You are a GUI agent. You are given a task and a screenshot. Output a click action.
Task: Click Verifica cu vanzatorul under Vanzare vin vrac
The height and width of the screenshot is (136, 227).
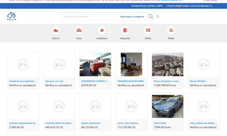pyautogui.click(x=58, y=85)
